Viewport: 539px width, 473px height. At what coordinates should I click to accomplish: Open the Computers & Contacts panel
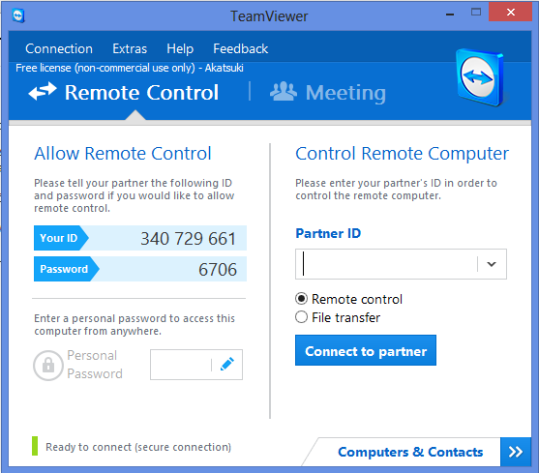(410, 452)
